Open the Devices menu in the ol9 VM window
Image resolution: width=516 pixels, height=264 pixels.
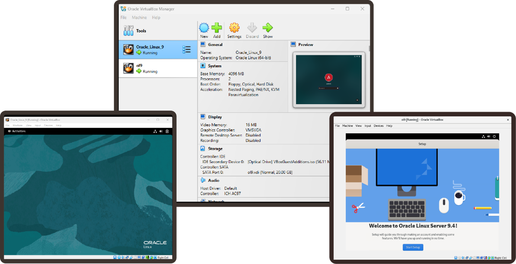click(x=379, y=126)
